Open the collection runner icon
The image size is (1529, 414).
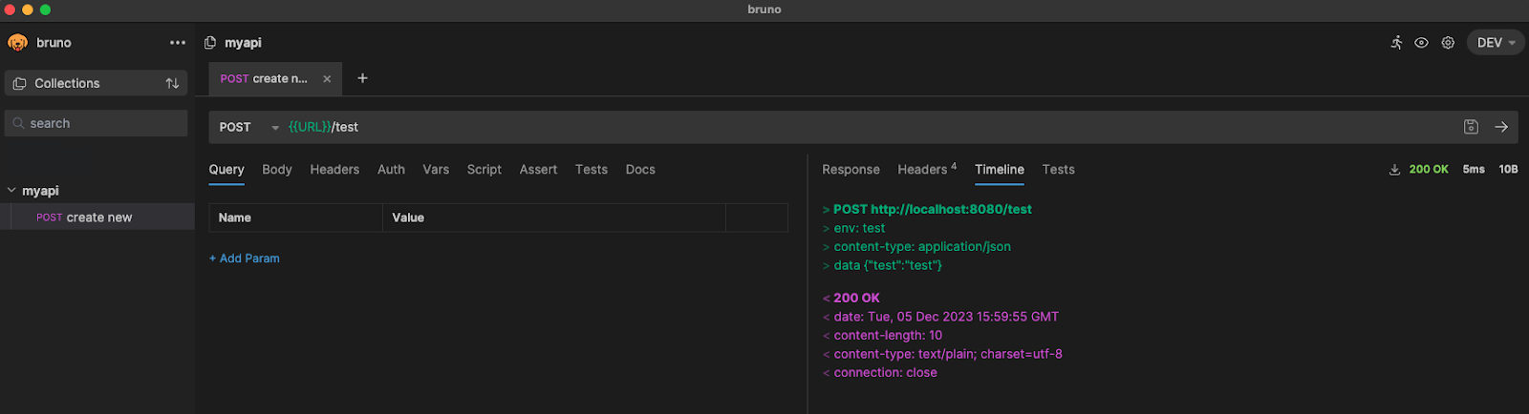(x=1396, y=43)
